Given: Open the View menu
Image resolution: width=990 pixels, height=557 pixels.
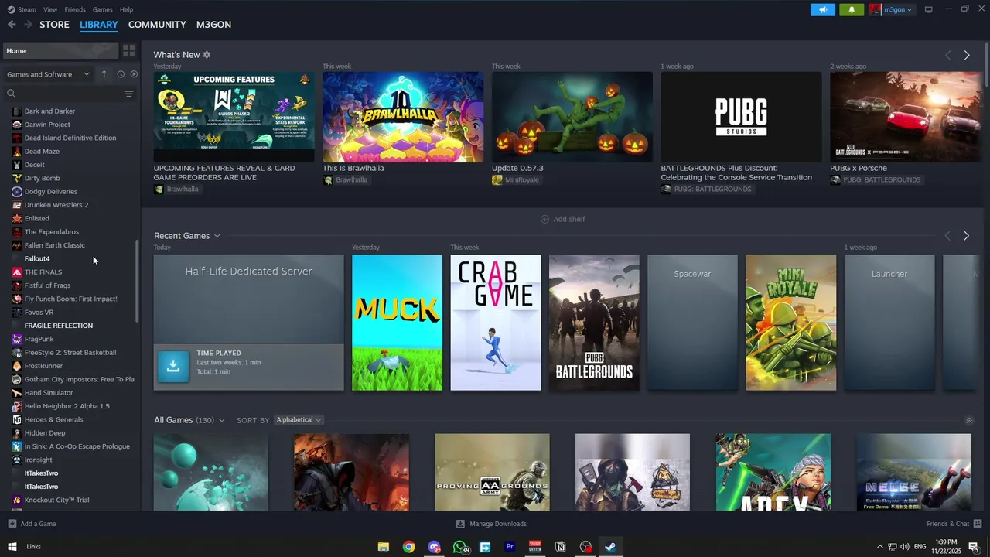Looking at the screenshot, I should (x=50, y=9).
